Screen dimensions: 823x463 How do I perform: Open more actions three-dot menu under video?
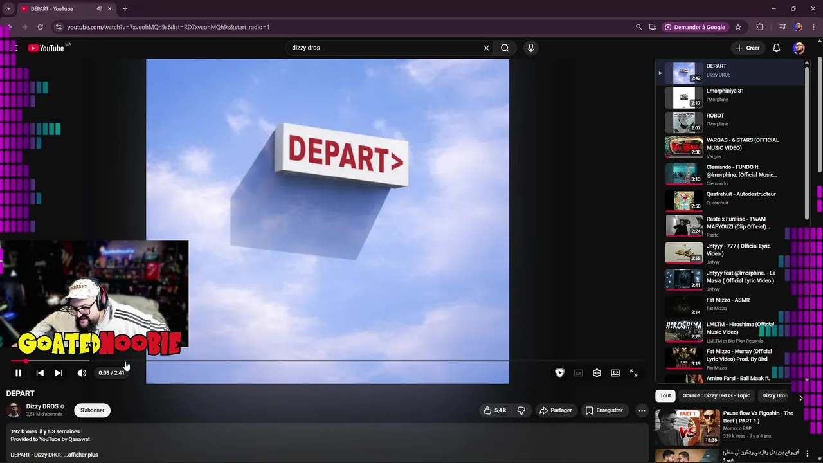point(642,410)
